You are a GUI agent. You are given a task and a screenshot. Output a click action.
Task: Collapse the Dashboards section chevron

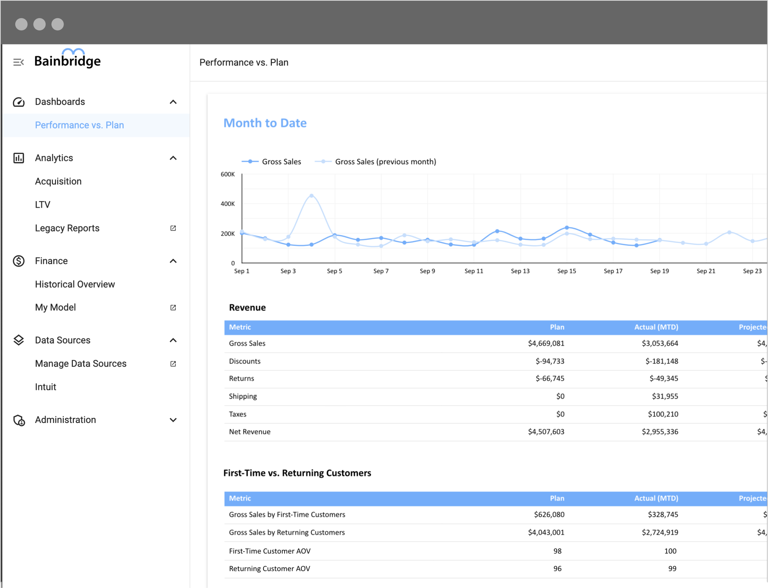coord(173,102)
